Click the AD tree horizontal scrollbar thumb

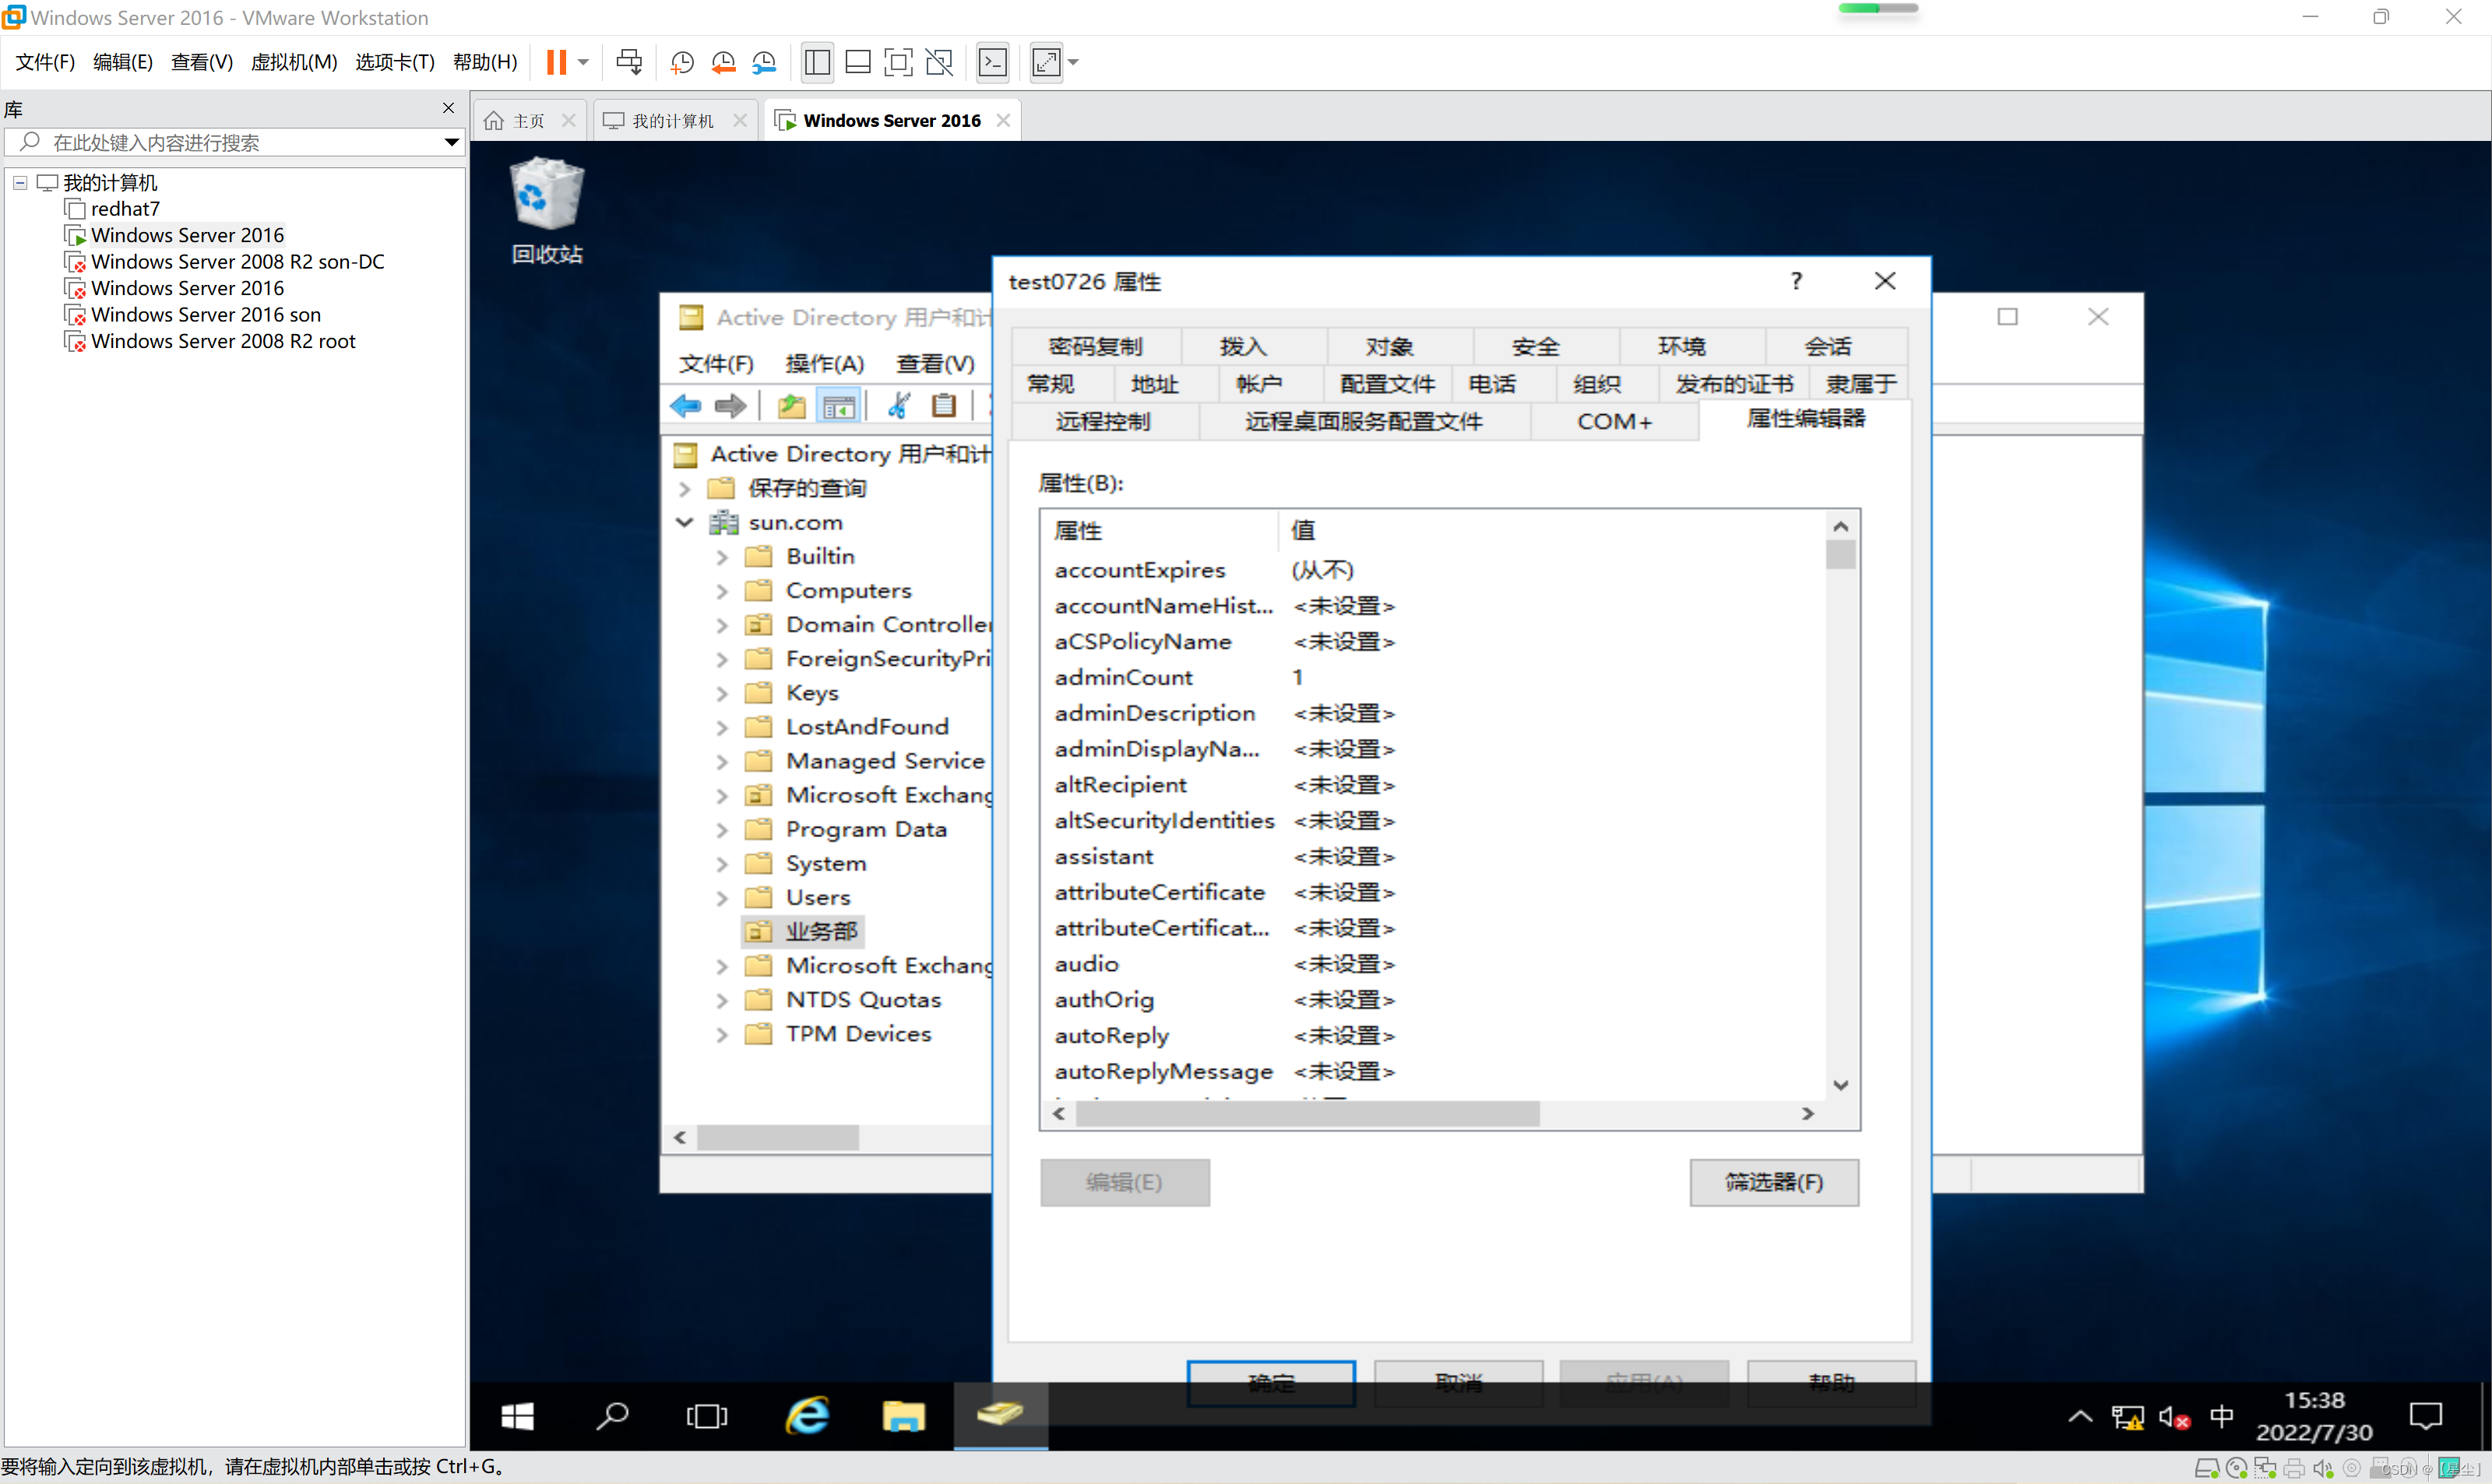(x=777, y=1138)
